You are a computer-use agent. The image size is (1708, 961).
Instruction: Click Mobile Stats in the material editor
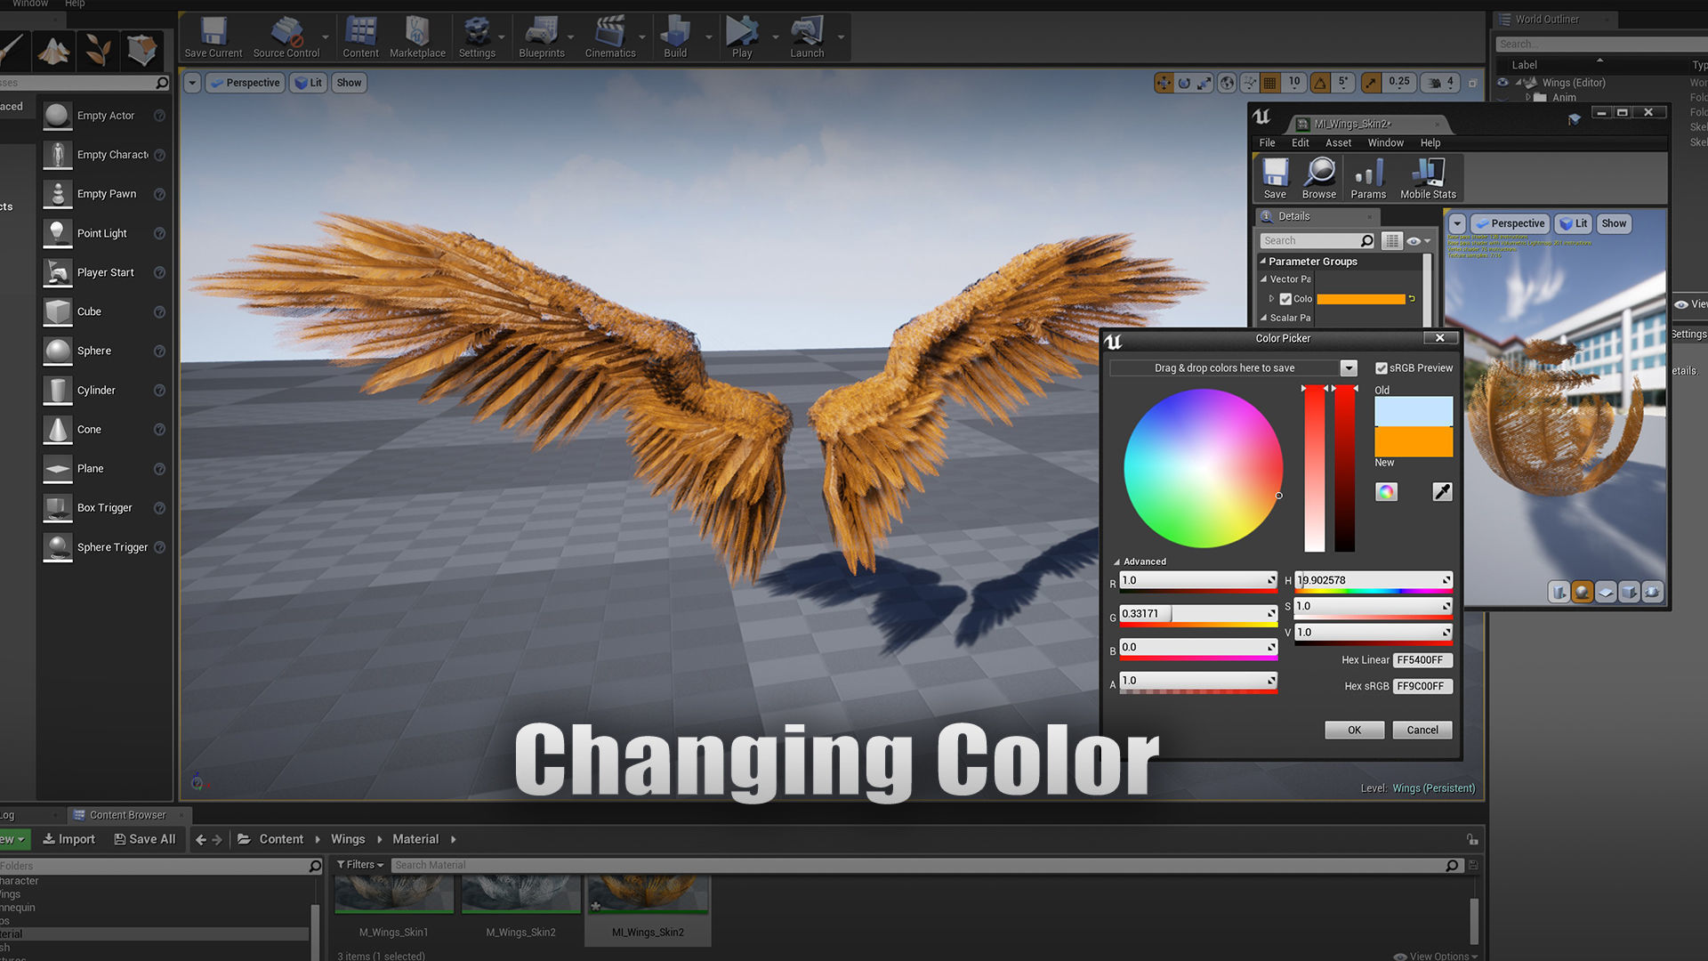pyautogui.click(x=1428, y=178)
